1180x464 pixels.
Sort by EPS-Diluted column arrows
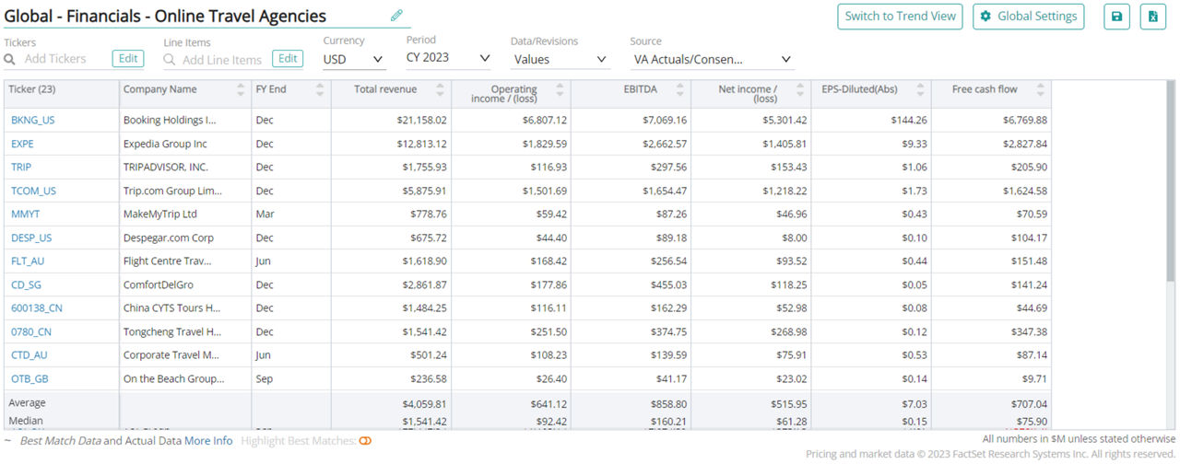click(919, 89)
